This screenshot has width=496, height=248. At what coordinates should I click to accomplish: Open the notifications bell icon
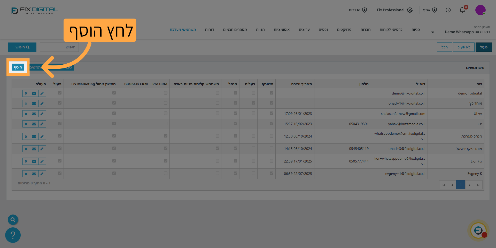tap(462, 10)
